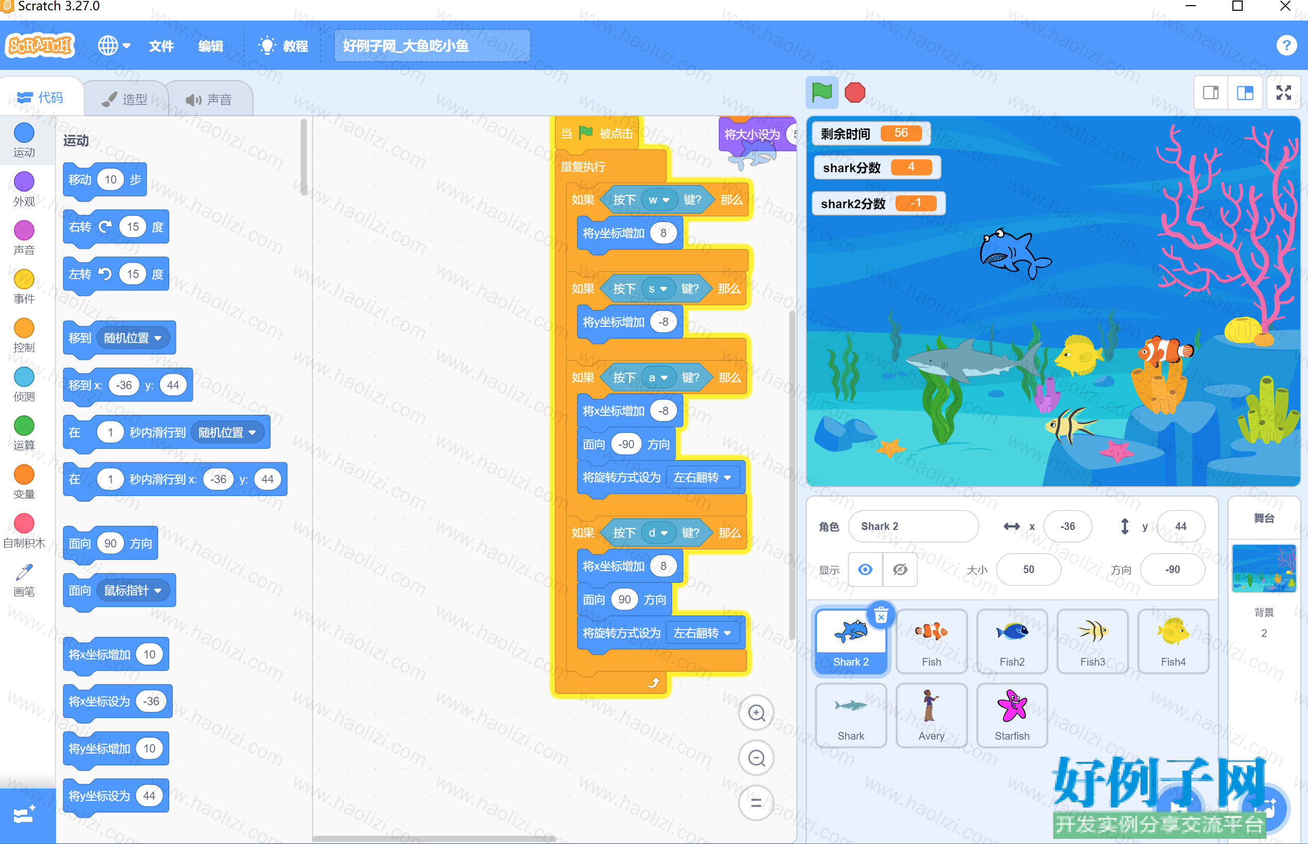The width and height of the screenshot is (1308, 844).
Task: Click the sprite name field Shark 2
Action: point(913,526)
